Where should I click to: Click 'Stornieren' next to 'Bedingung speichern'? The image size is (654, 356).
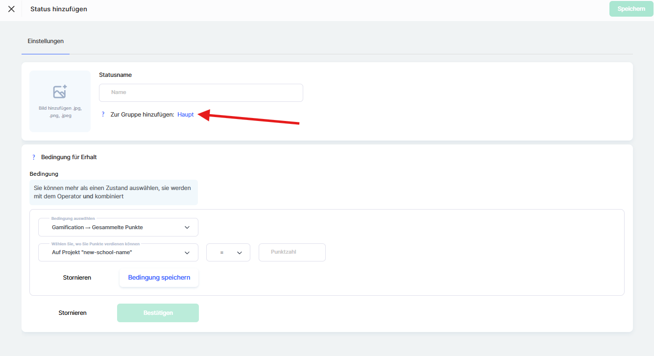(77, 278)
